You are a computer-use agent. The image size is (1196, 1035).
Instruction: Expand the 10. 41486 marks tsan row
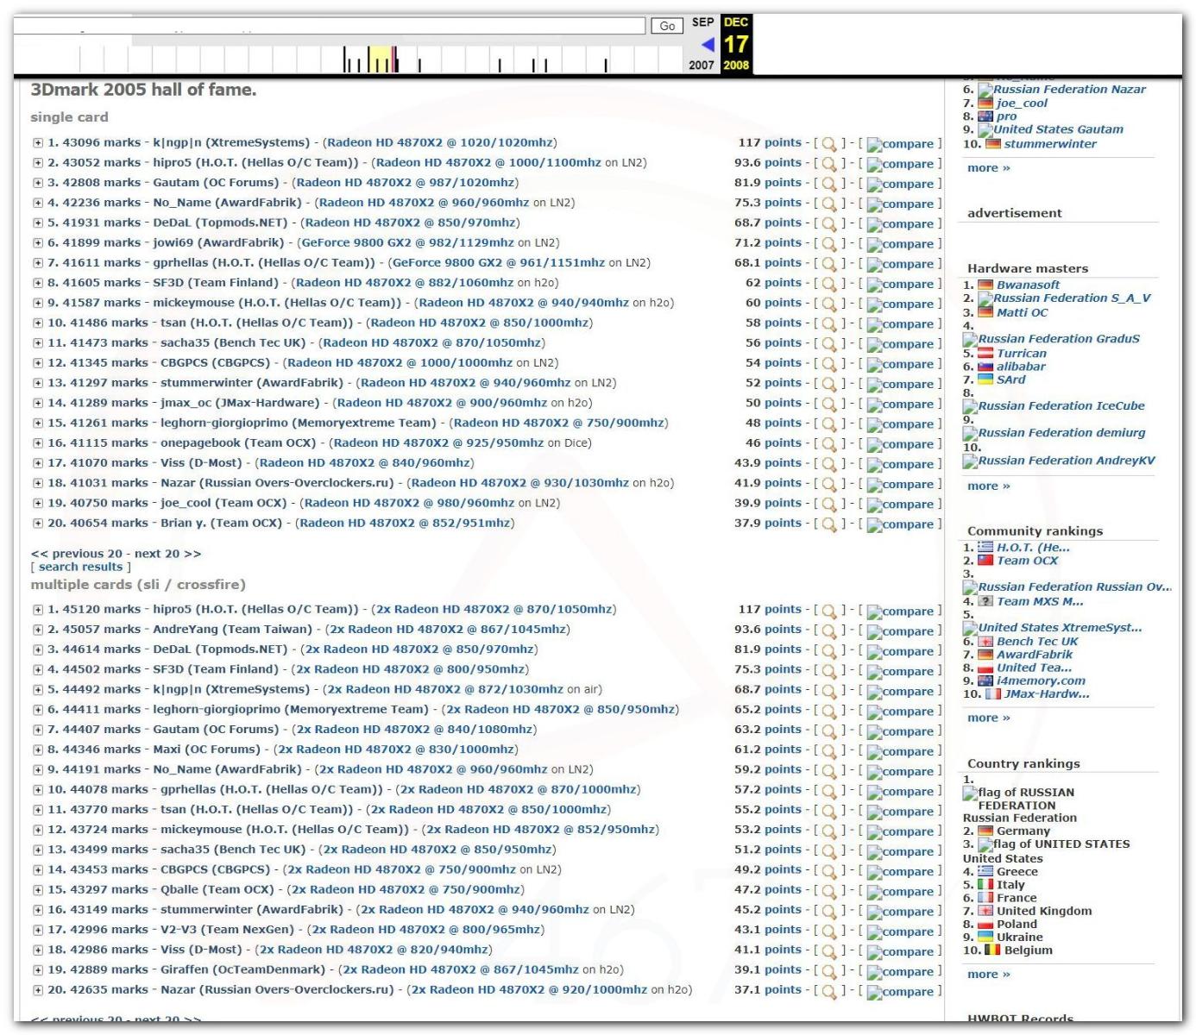37,323
